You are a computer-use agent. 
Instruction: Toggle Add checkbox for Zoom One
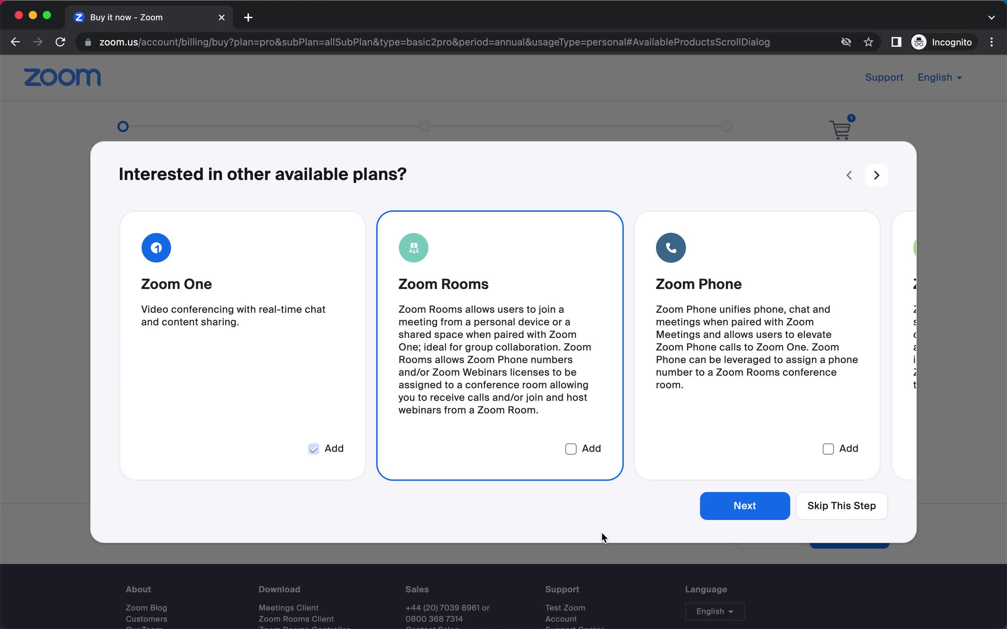point(313,448)
